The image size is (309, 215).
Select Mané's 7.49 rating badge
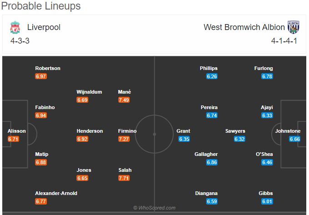point(124,100)
